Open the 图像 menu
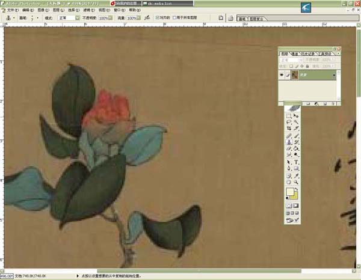 pyautogui.click(x=43, y=10)
